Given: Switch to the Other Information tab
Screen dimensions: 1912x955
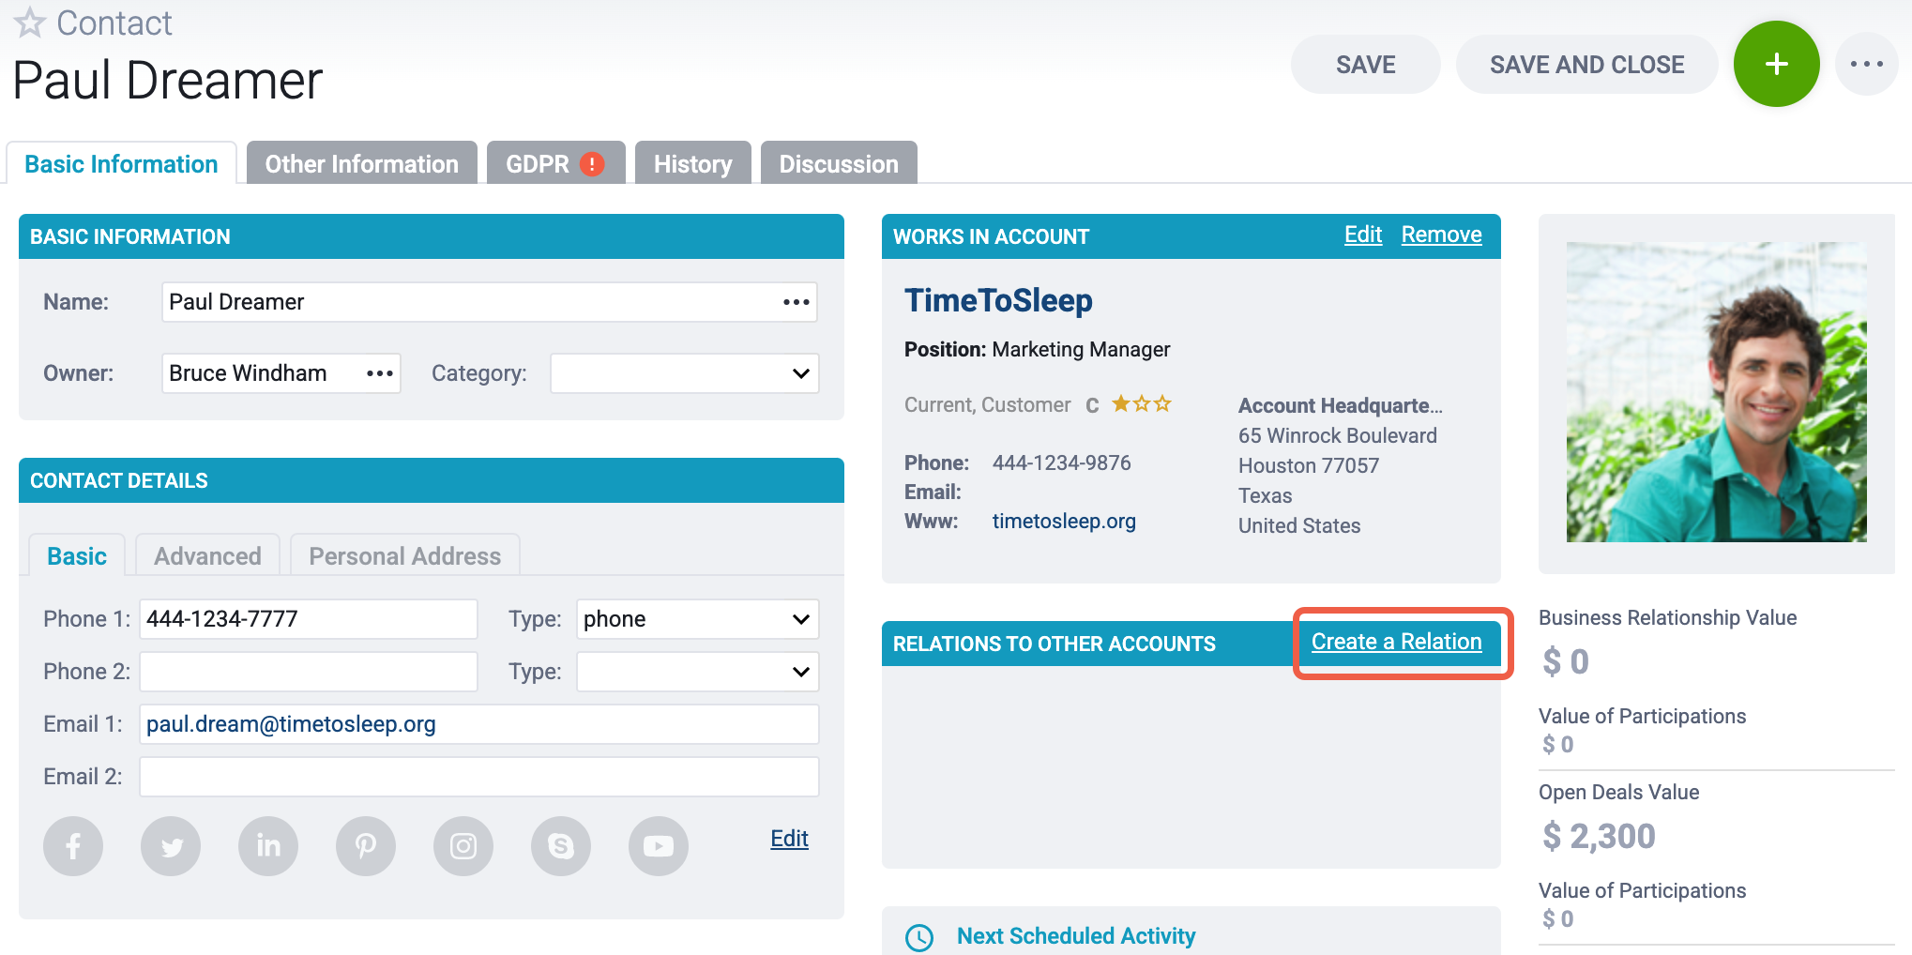Looking at the screenshot, I should pos(362,163).
